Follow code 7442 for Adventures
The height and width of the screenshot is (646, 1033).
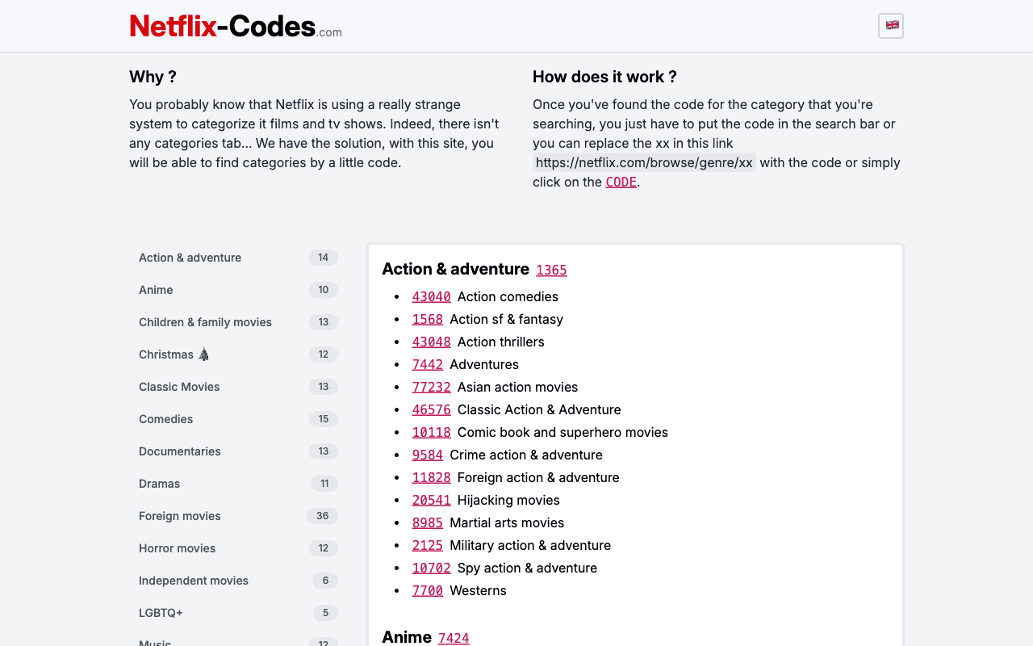[428, 365]
